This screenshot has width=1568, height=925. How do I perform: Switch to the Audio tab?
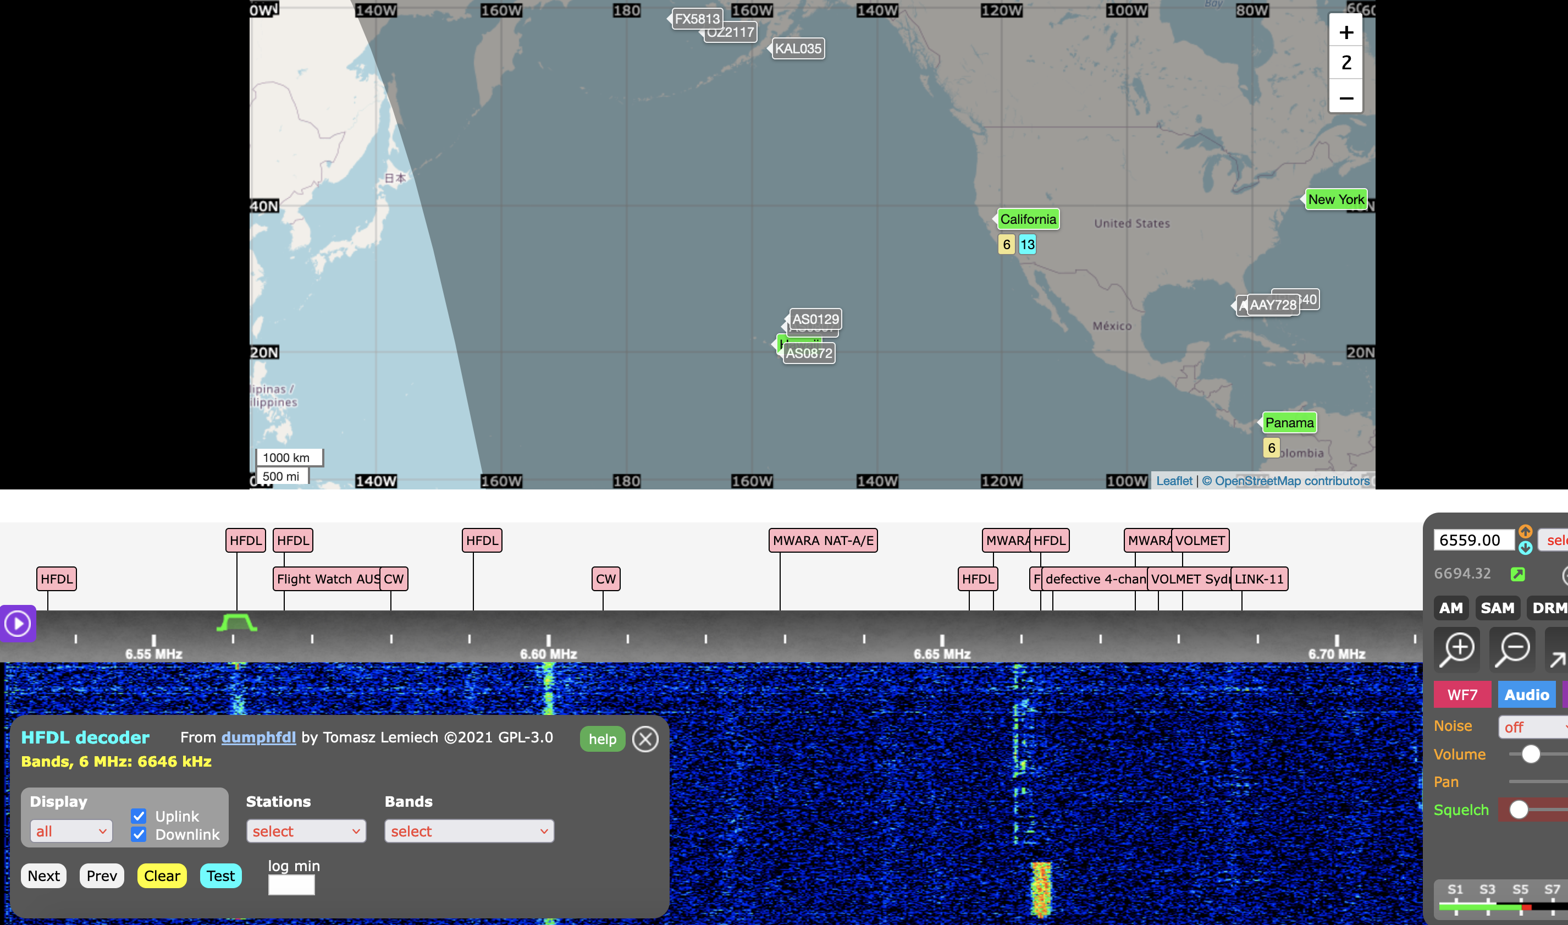[1526, 695]
